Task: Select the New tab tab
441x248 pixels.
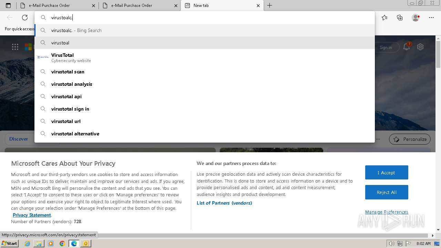Action: coord(222,6)
